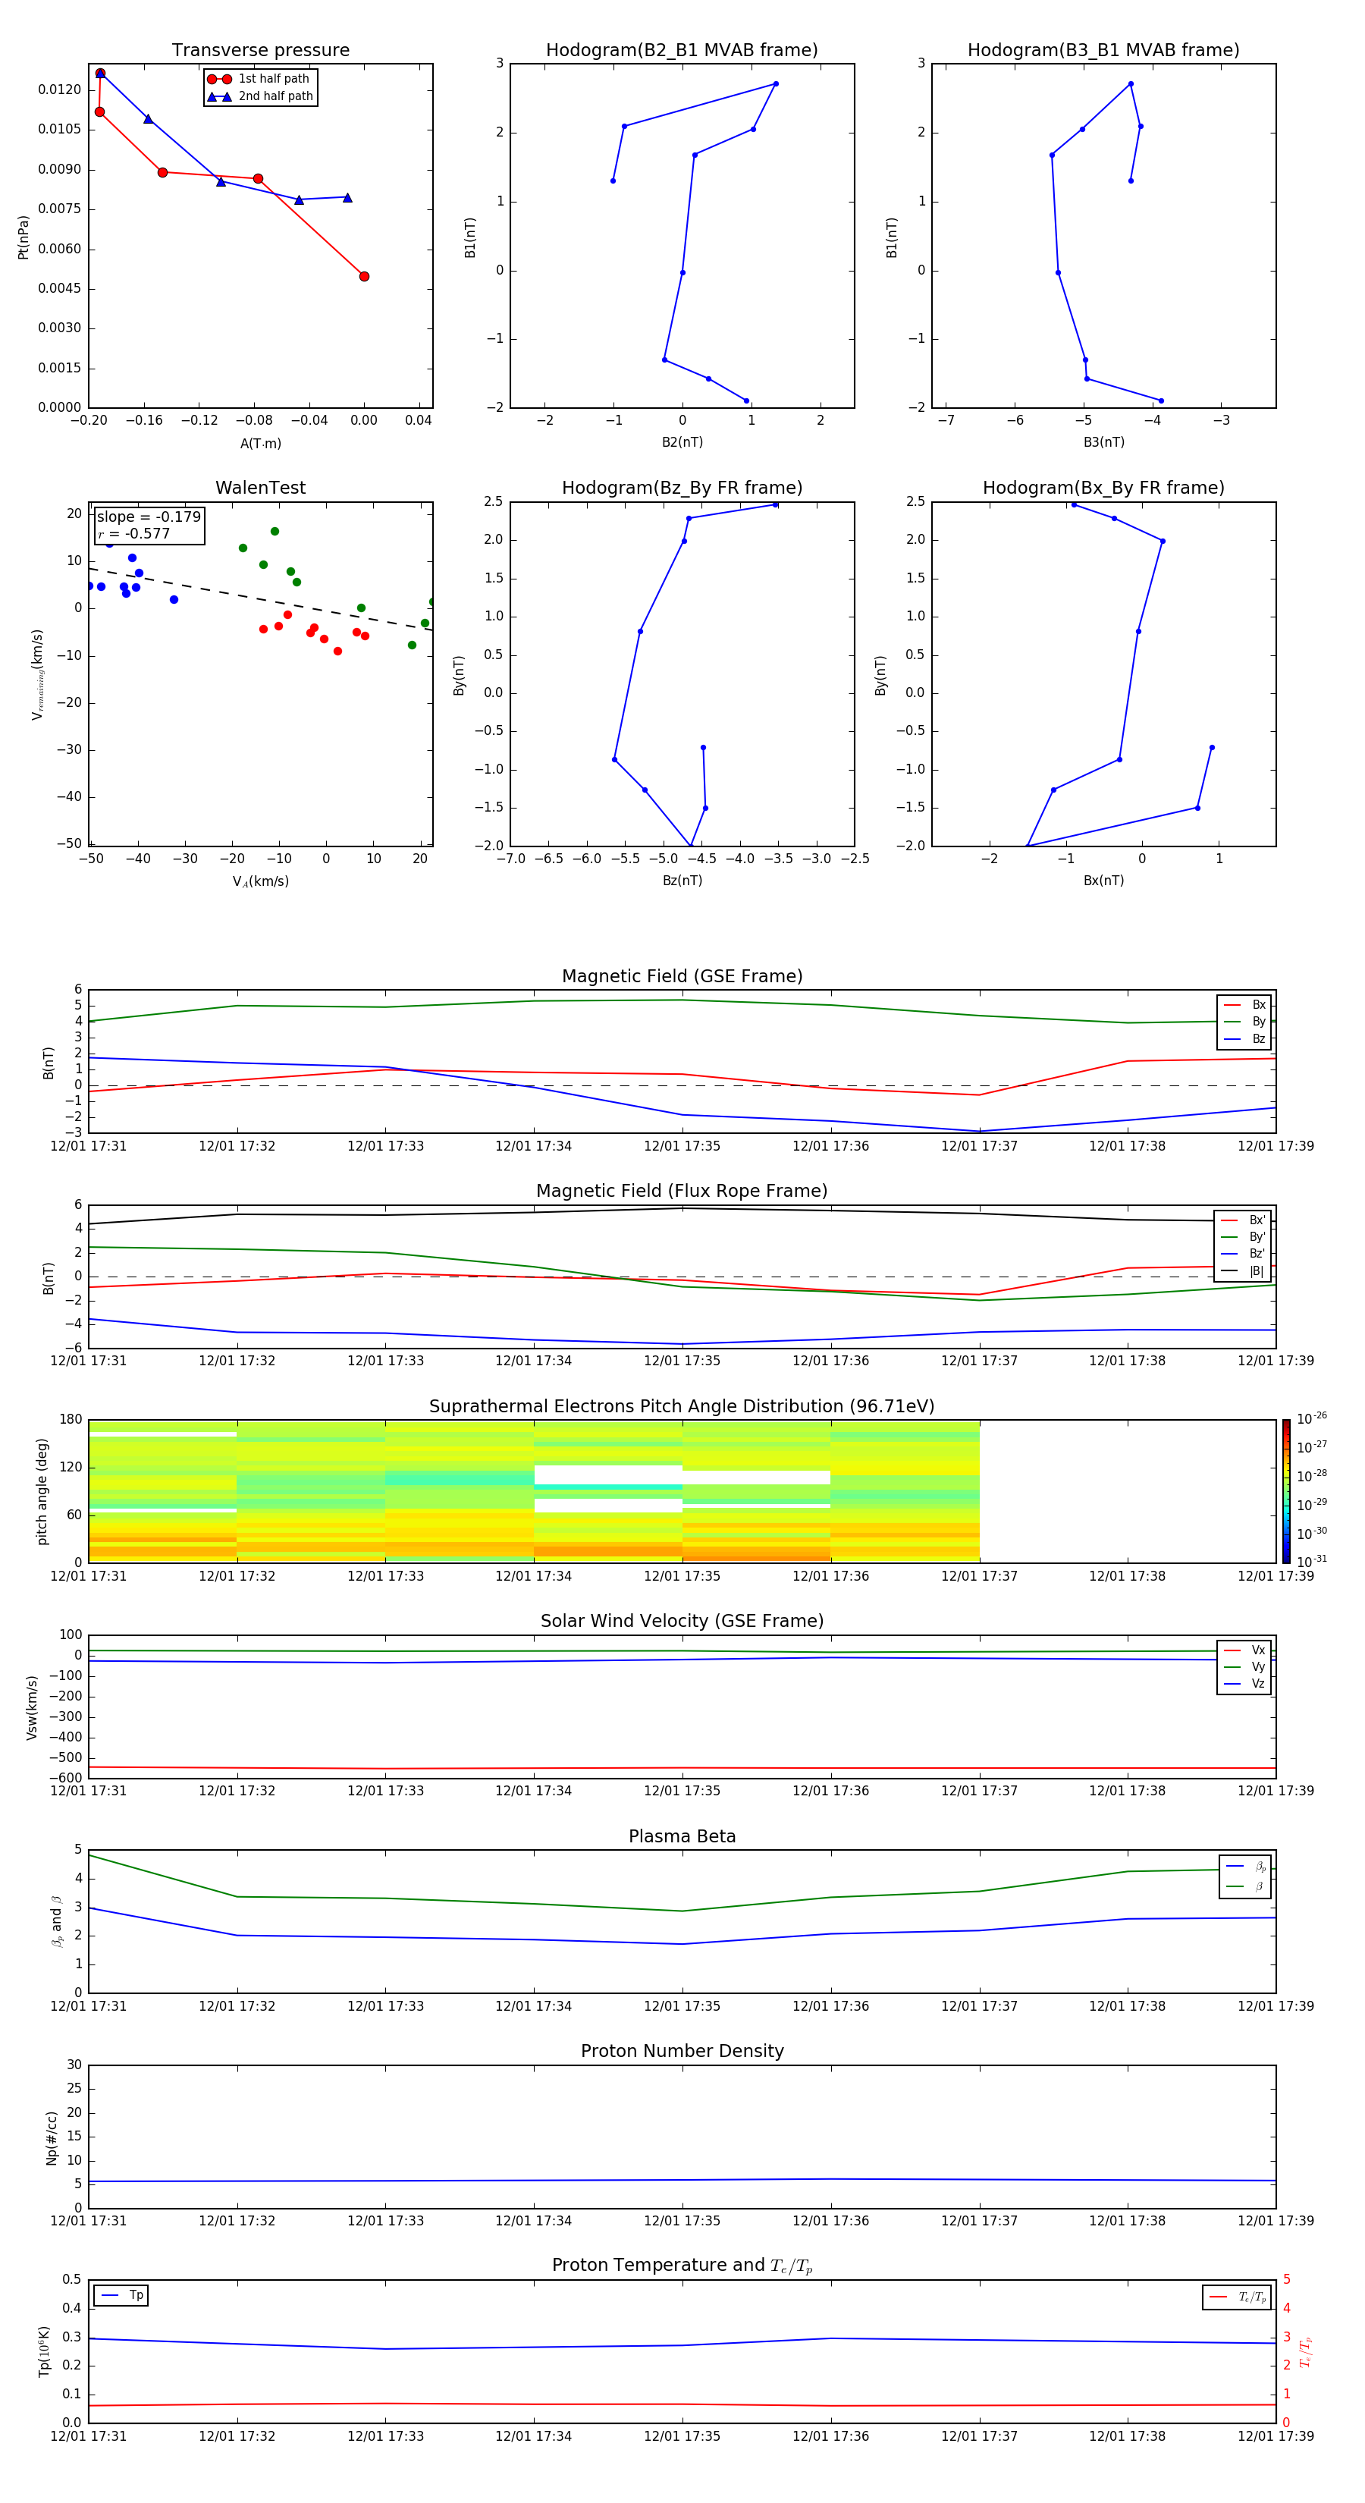1365x2503 pixels.
Task: Click the "Hodogram(B3_B1 MVAB frame)" title
Action: [1103, 49]
